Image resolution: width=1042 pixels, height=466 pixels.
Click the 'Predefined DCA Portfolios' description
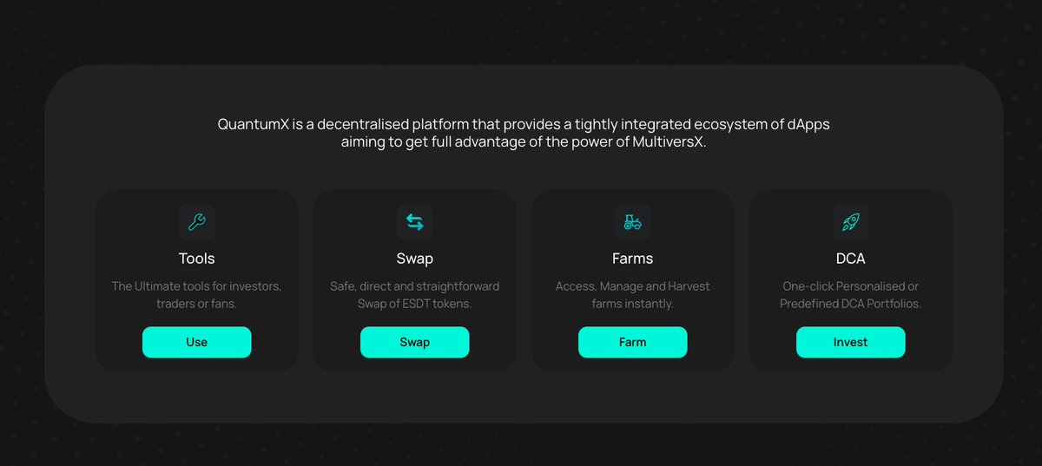(851, 295)
